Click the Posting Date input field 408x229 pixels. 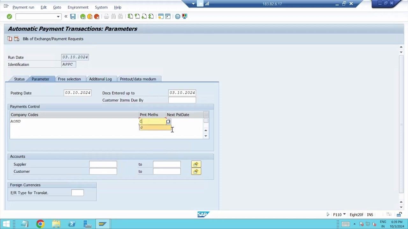[77, 93]
